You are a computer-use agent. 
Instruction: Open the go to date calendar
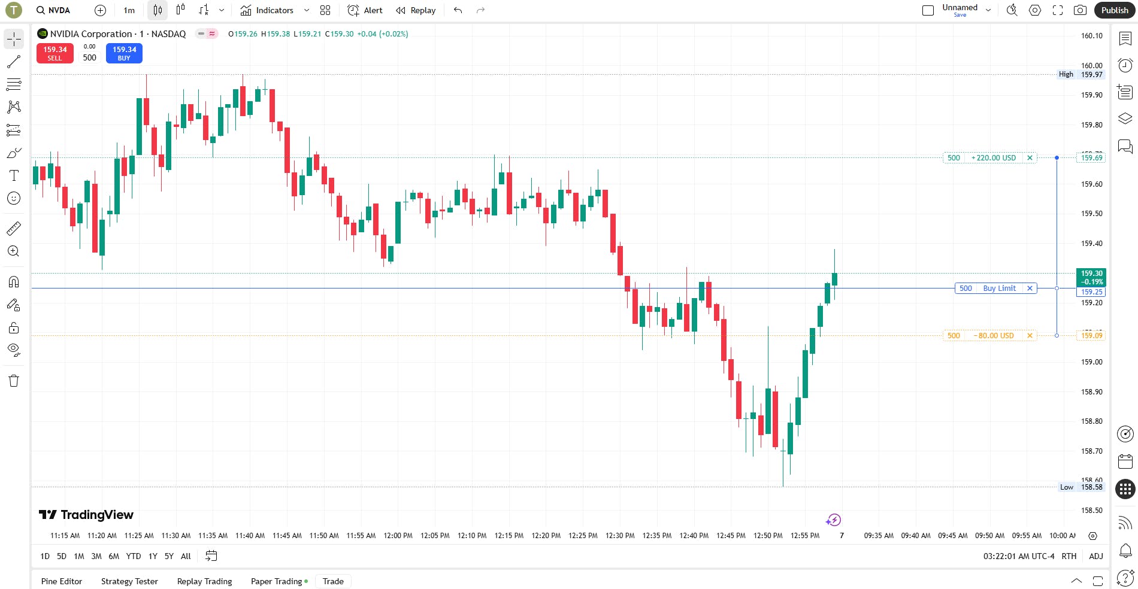[211, 556]
